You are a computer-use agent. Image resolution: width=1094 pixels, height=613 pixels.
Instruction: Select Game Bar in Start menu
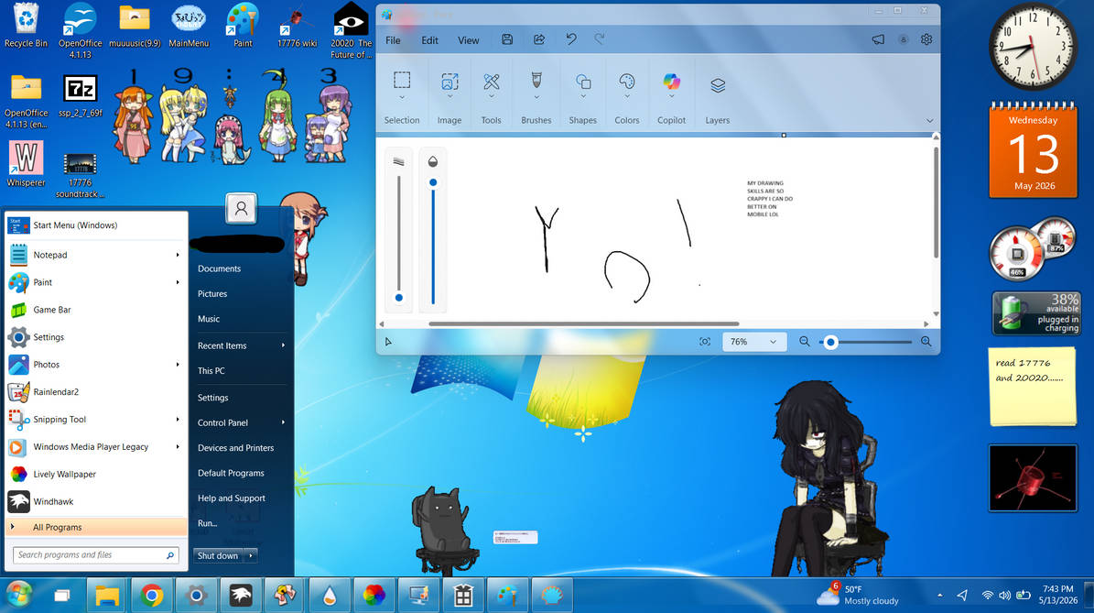coord(96,310)
